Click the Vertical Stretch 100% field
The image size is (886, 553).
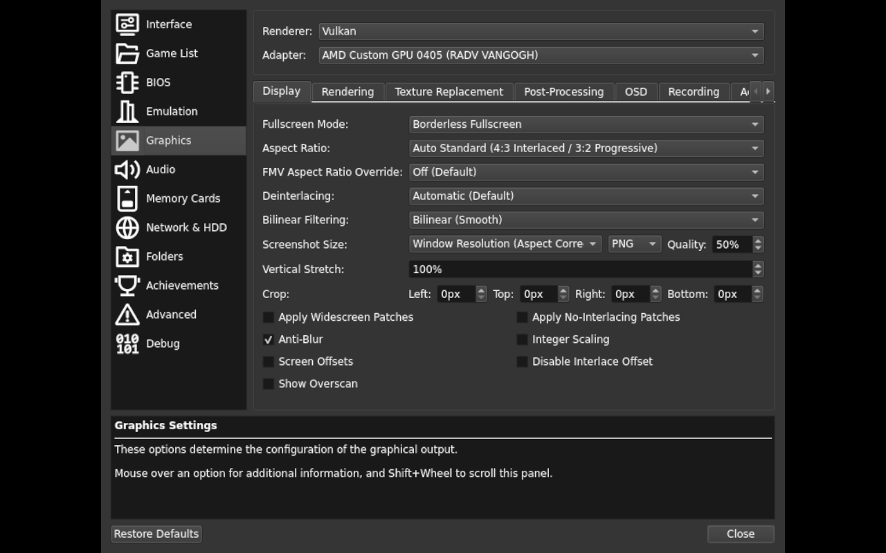tap(586, 269)
